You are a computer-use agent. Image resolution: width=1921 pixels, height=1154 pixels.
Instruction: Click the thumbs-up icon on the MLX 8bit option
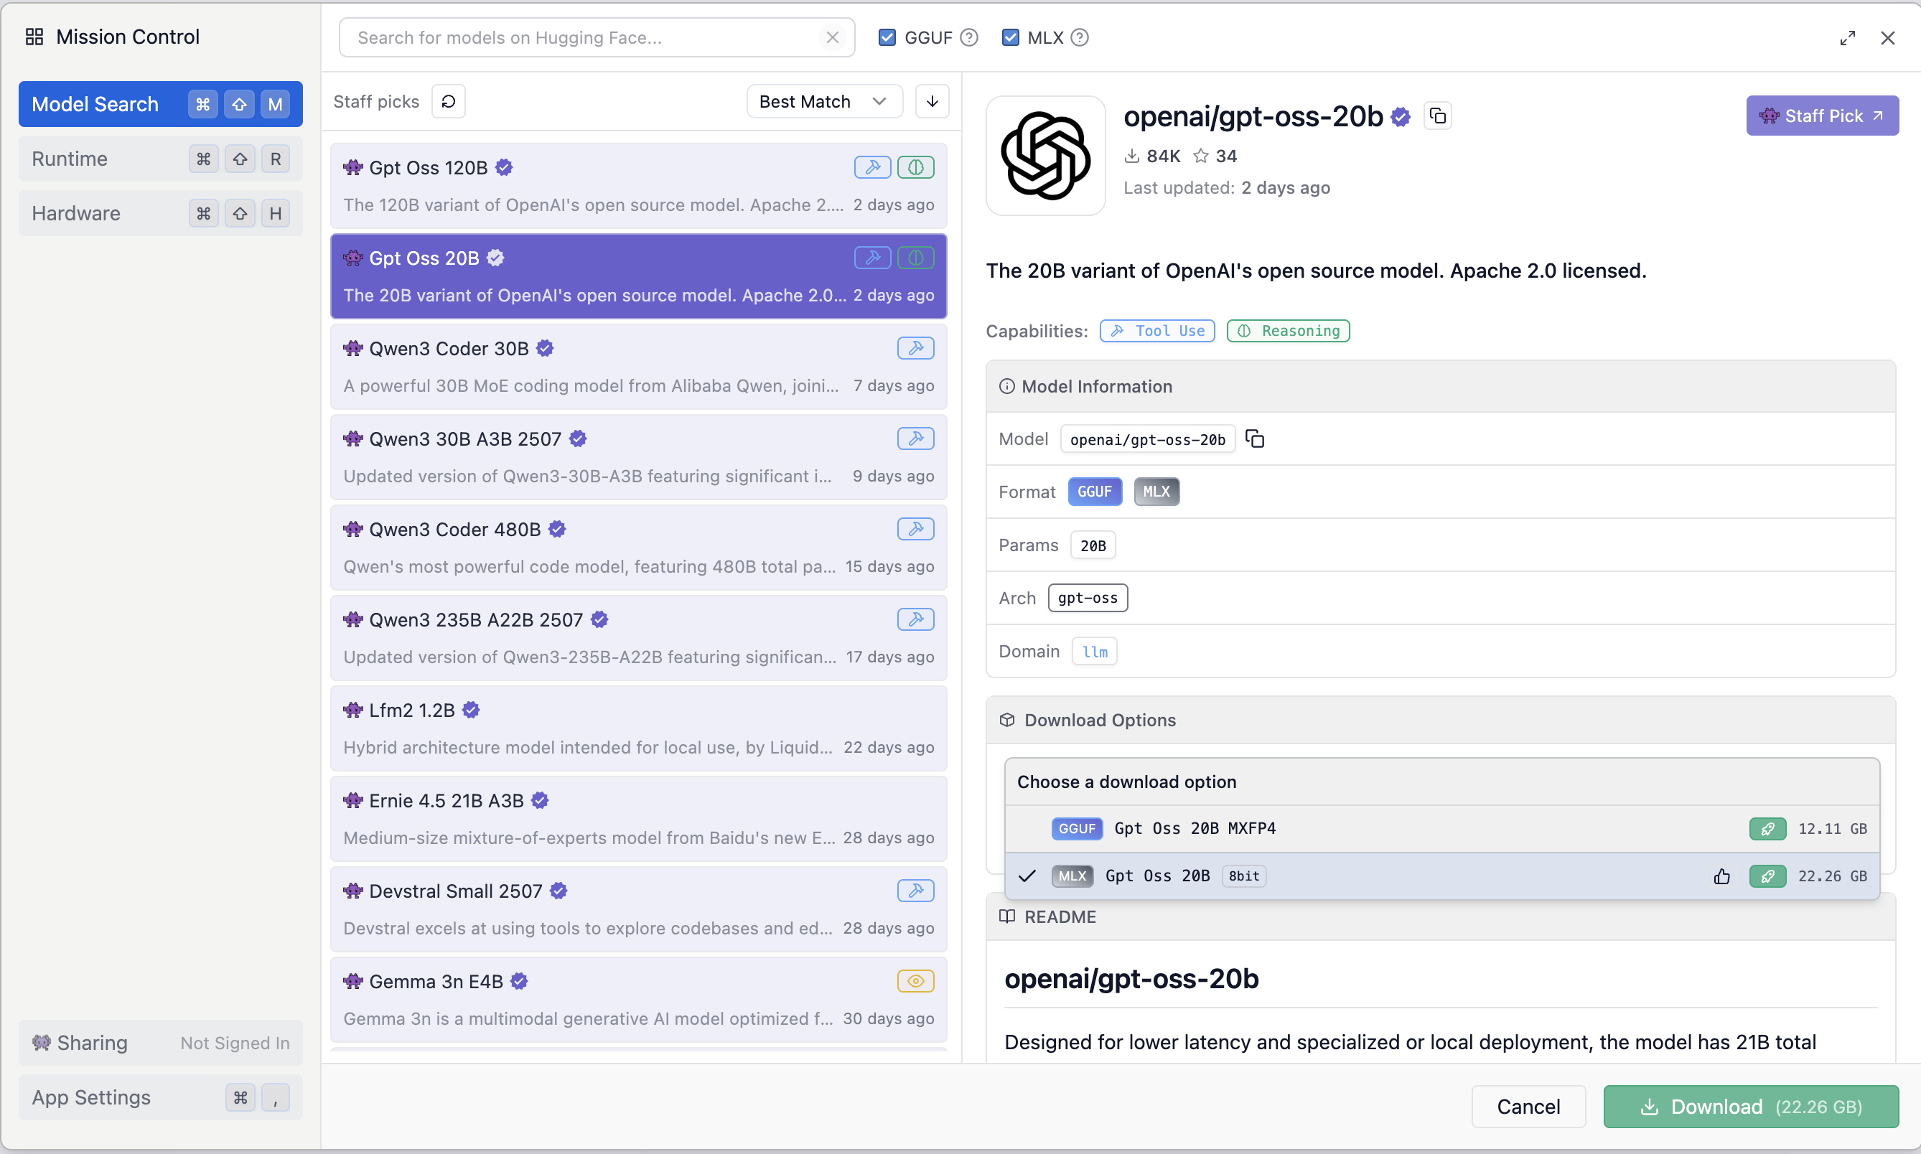pos(1721,876)
